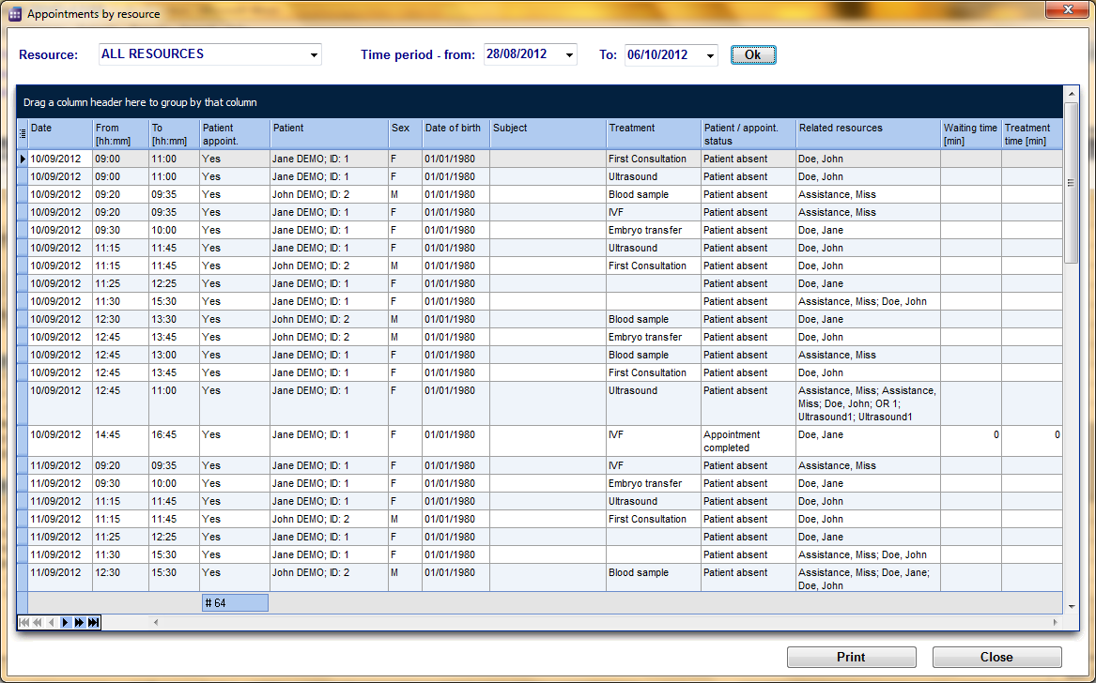This screenshot has width=1096, height=683.
Task: Sort by the Treatment column header
Action: (x=654, y=133)
